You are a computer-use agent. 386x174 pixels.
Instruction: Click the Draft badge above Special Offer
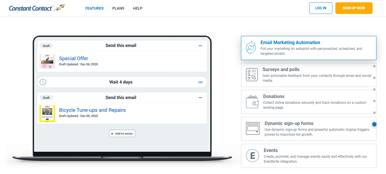(46, 46)
